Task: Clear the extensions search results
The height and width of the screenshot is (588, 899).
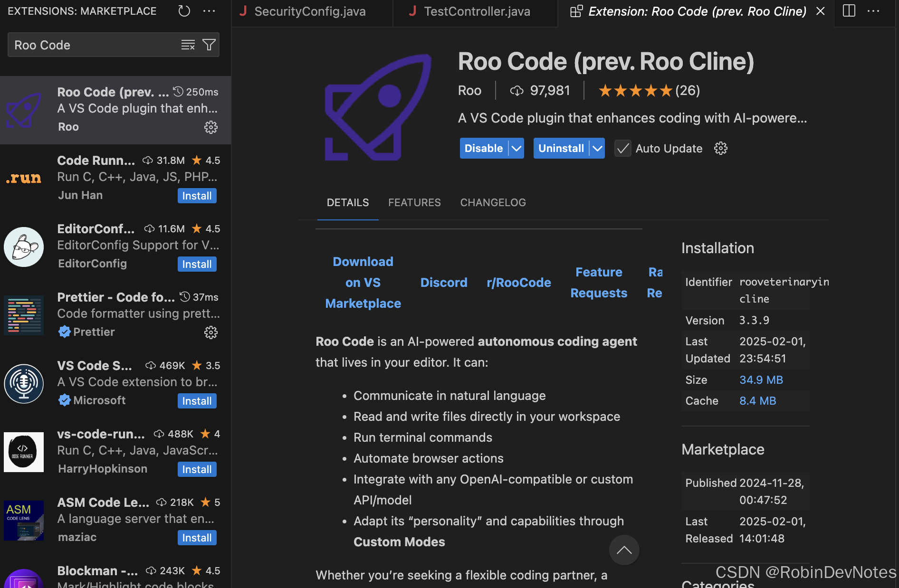Action: click(188, 45)
